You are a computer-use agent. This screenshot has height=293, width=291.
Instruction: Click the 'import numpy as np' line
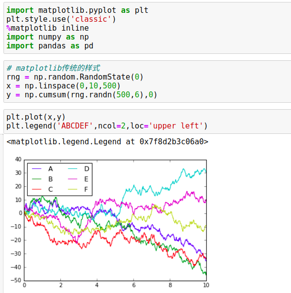[48, 37]
